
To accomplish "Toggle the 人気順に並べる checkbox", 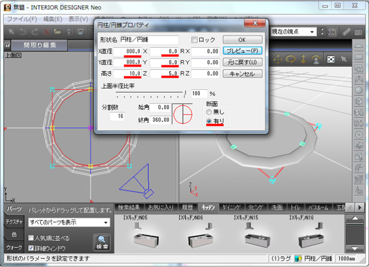I will coord(31,238).
